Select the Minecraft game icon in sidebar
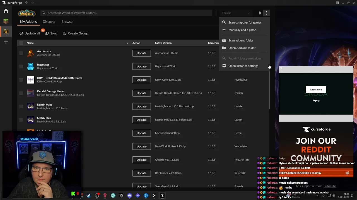Screen dimensions: 357x200 pos(6,21)
